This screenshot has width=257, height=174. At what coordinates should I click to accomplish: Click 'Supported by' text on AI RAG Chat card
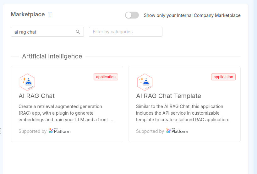tap(32, 131)
